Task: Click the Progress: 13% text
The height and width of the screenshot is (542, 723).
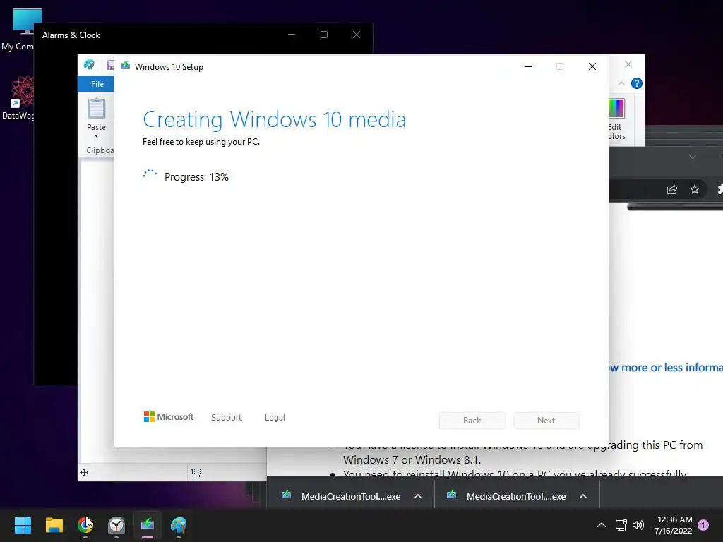Action: point(196,177)
